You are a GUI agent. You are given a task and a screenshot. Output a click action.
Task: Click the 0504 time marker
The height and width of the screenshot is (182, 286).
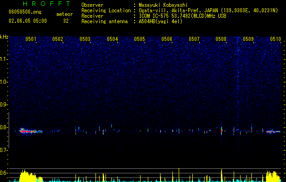112,39
